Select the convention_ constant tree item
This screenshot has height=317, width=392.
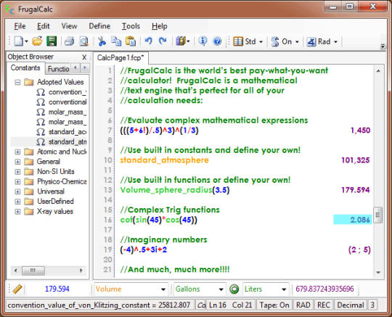tap(68, 92)
